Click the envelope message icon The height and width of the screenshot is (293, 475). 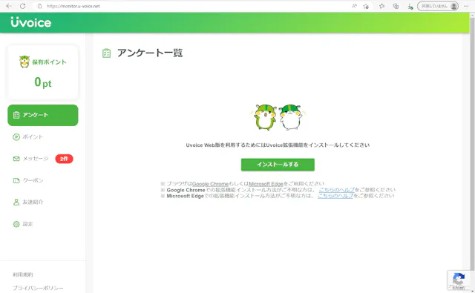pos(16,159)
